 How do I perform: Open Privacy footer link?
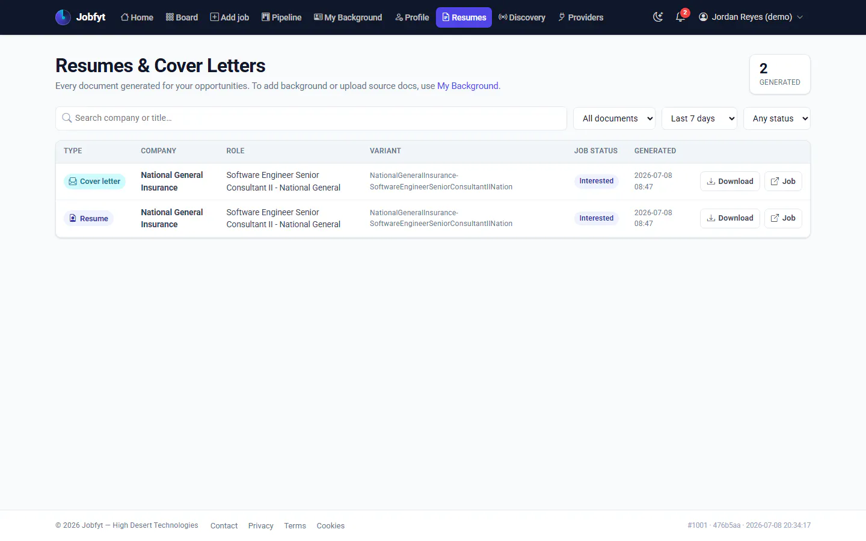[x=261, y=525]
